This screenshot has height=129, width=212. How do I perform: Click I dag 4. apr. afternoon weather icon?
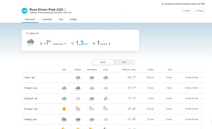(x=92, y=78)
